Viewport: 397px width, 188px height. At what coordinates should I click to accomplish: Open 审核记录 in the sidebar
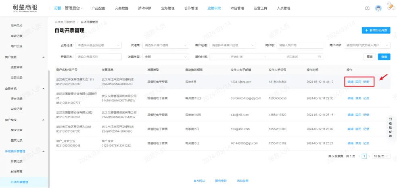point(17,109)
